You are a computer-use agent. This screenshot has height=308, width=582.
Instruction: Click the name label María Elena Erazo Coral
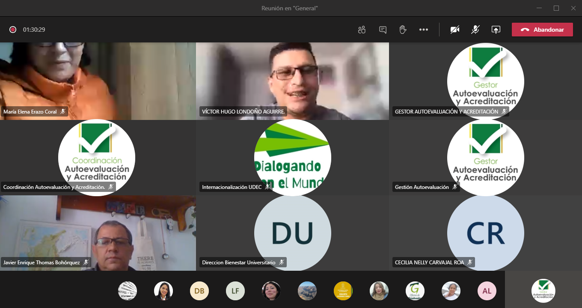click(x=30, y=112)
